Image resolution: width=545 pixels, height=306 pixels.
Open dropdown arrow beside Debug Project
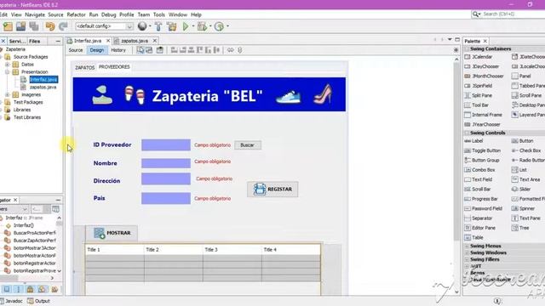(x=210, y=26)
